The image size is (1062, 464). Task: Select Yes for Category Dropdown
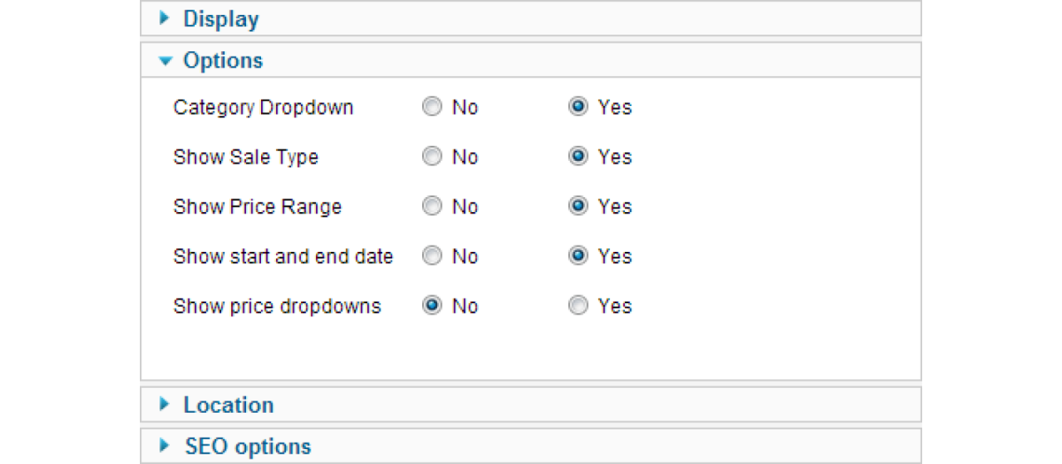pos(579,108)
